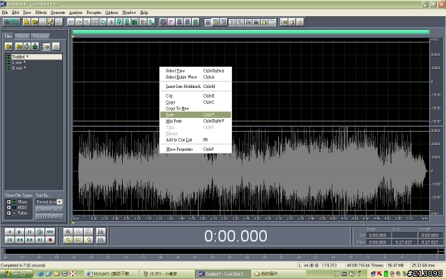The width and height of the screenshot is (446, 279).
Task: Toggle the Video file type checkbox
Action: pyautogui.click(x=8, y=213)
